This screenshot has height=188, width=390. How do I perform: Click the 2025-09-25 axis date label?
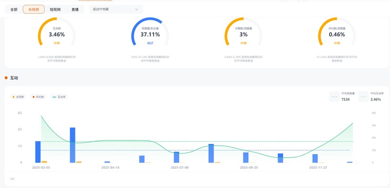[x=249, y=168]
